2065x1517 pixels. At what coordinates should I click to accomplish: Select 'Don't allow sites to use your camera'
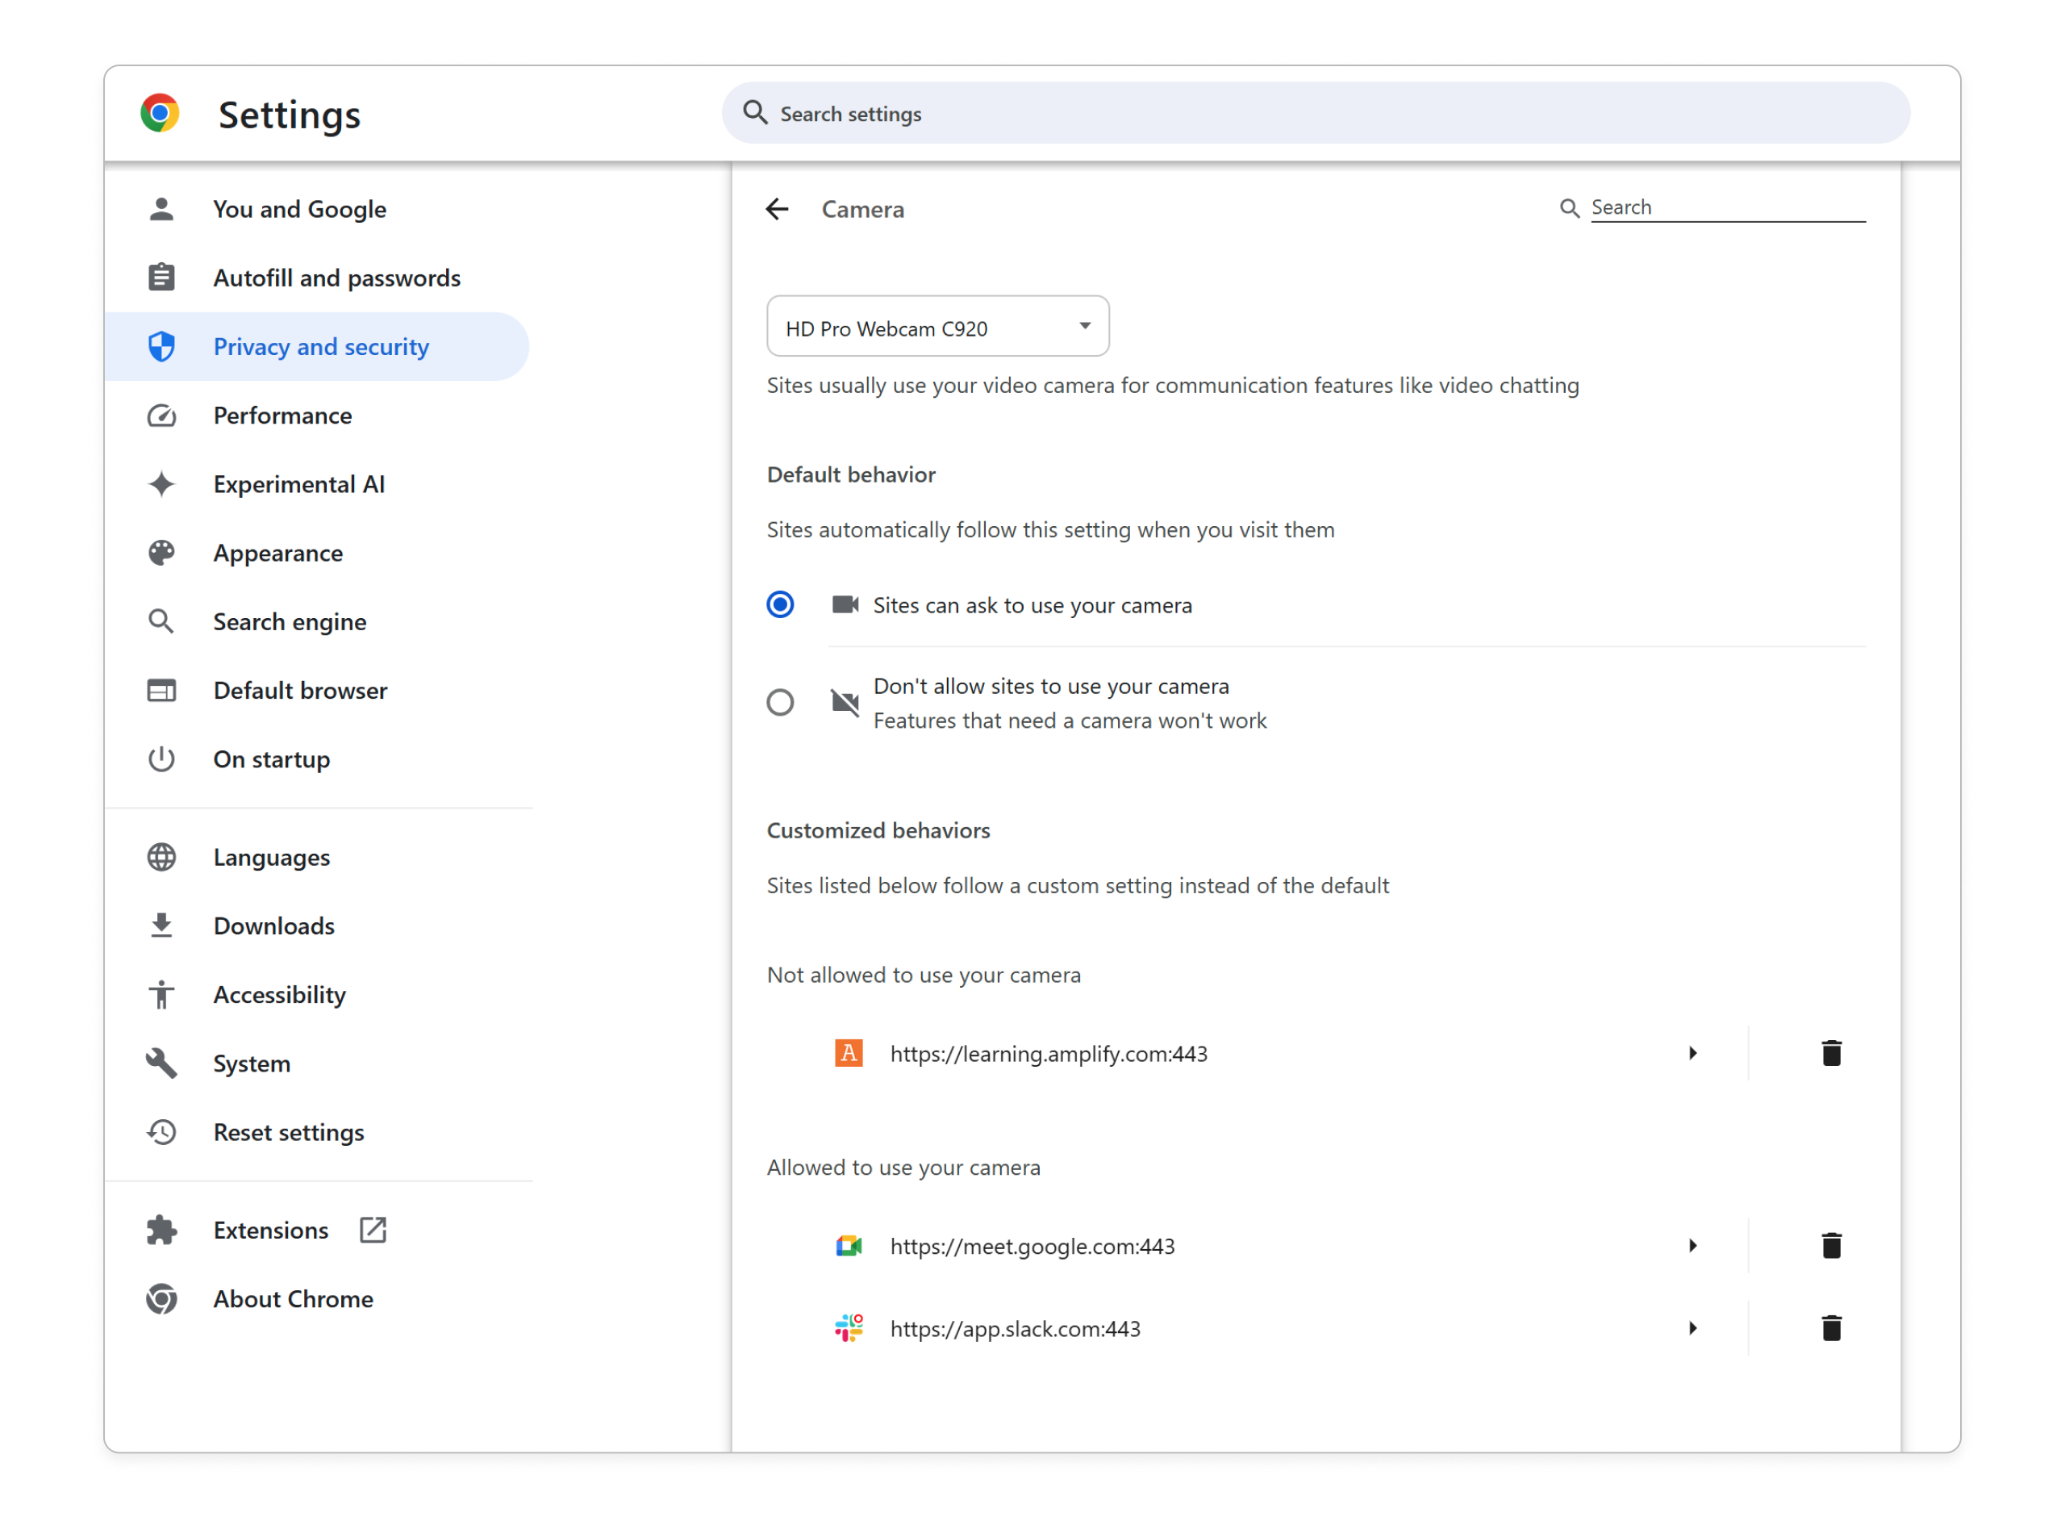tap(780, 703)
